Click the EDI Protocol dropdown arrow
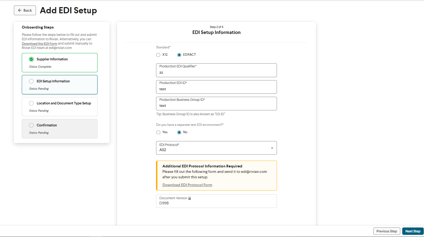Viewport: 424px width, 237px height. point(272,148)
